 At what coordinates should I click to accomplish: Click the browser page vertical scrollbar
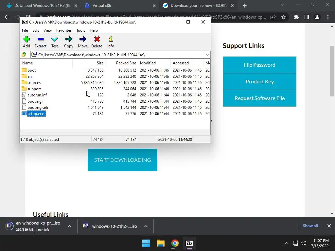click(332, 71)
